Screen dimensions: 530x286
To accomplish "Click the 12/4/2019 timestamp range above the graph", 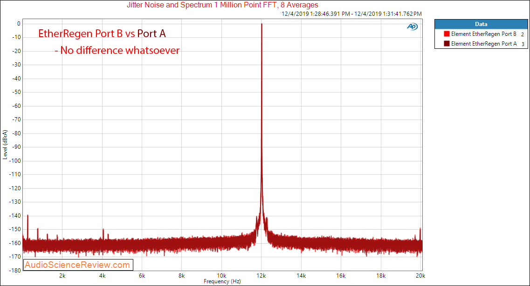I will (x=351, y=14).
